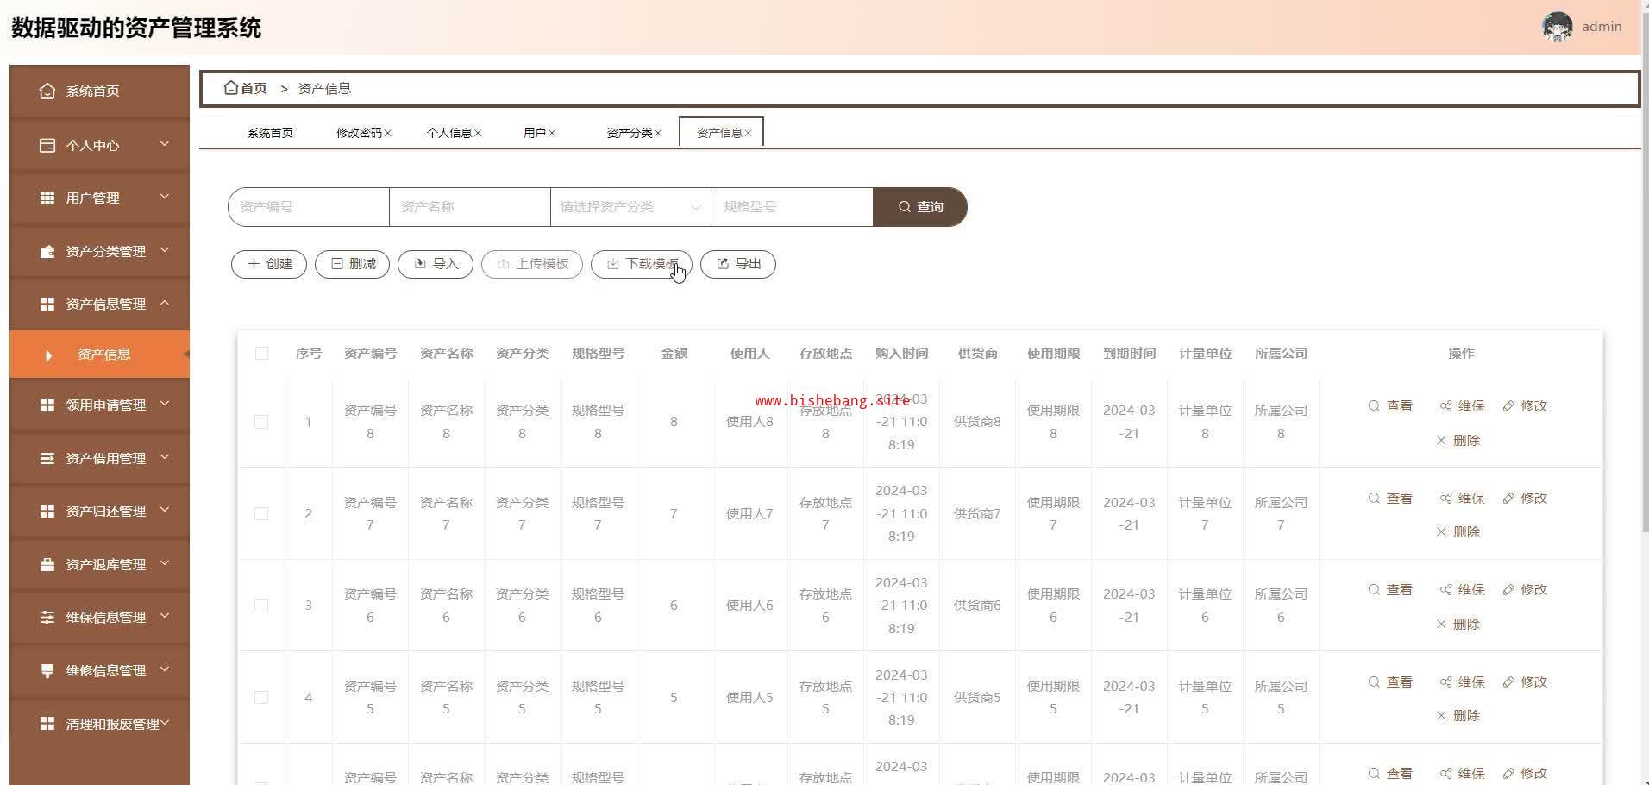Select the checkbox for row 3
This screenshot has height=785, width=1649.
(x=261, y=606)
